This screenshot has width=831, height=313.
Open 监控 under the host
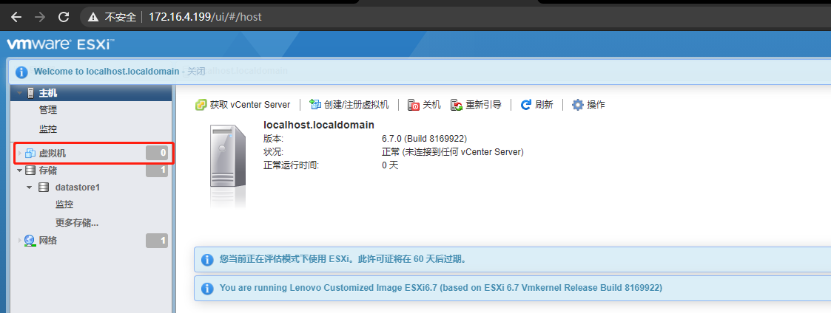pyautogui.click(x=48, y=128)
